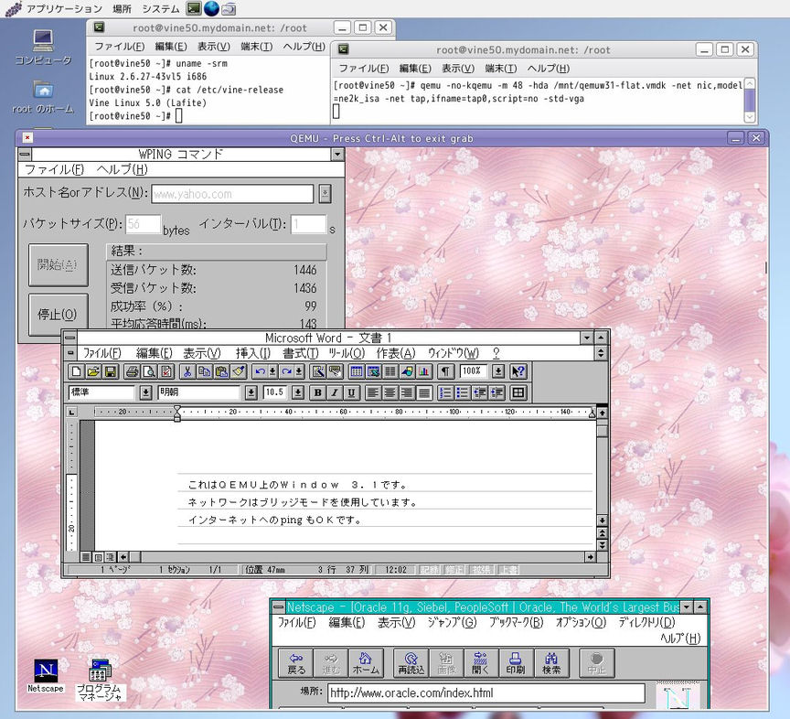The height and width of the screenshot is (719, 790).
Task: Open WPING ヘルプ(H) menu
Action: [x=122, y=169]
